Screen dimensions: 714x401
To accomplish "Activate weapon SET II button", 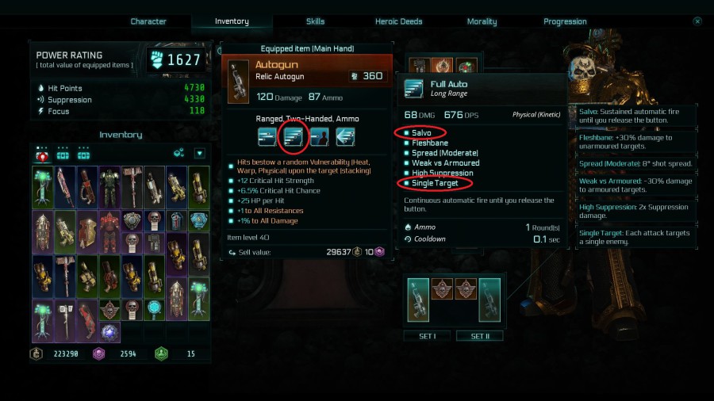I will (x=480, y=336).
